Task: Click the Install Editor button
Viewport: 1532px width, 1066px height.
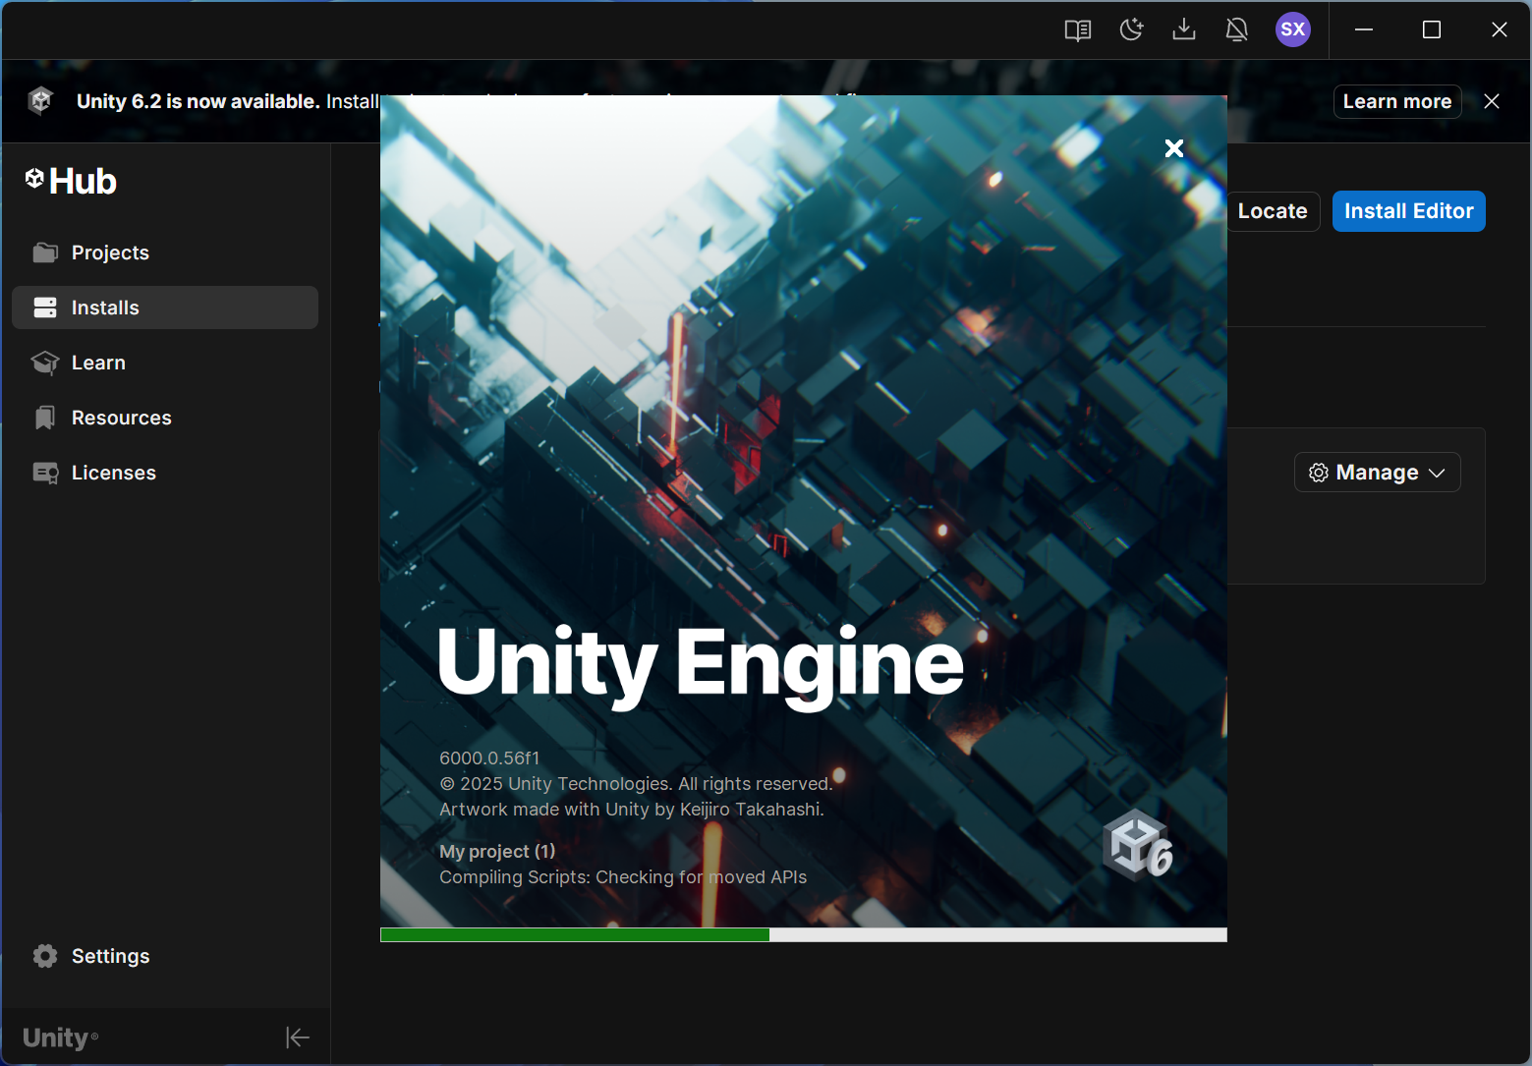Action: pyautogui.click(x=1408, y=211)
